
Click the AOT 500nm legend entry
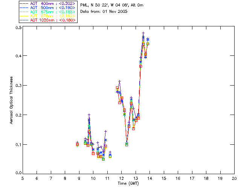point(48,8)
